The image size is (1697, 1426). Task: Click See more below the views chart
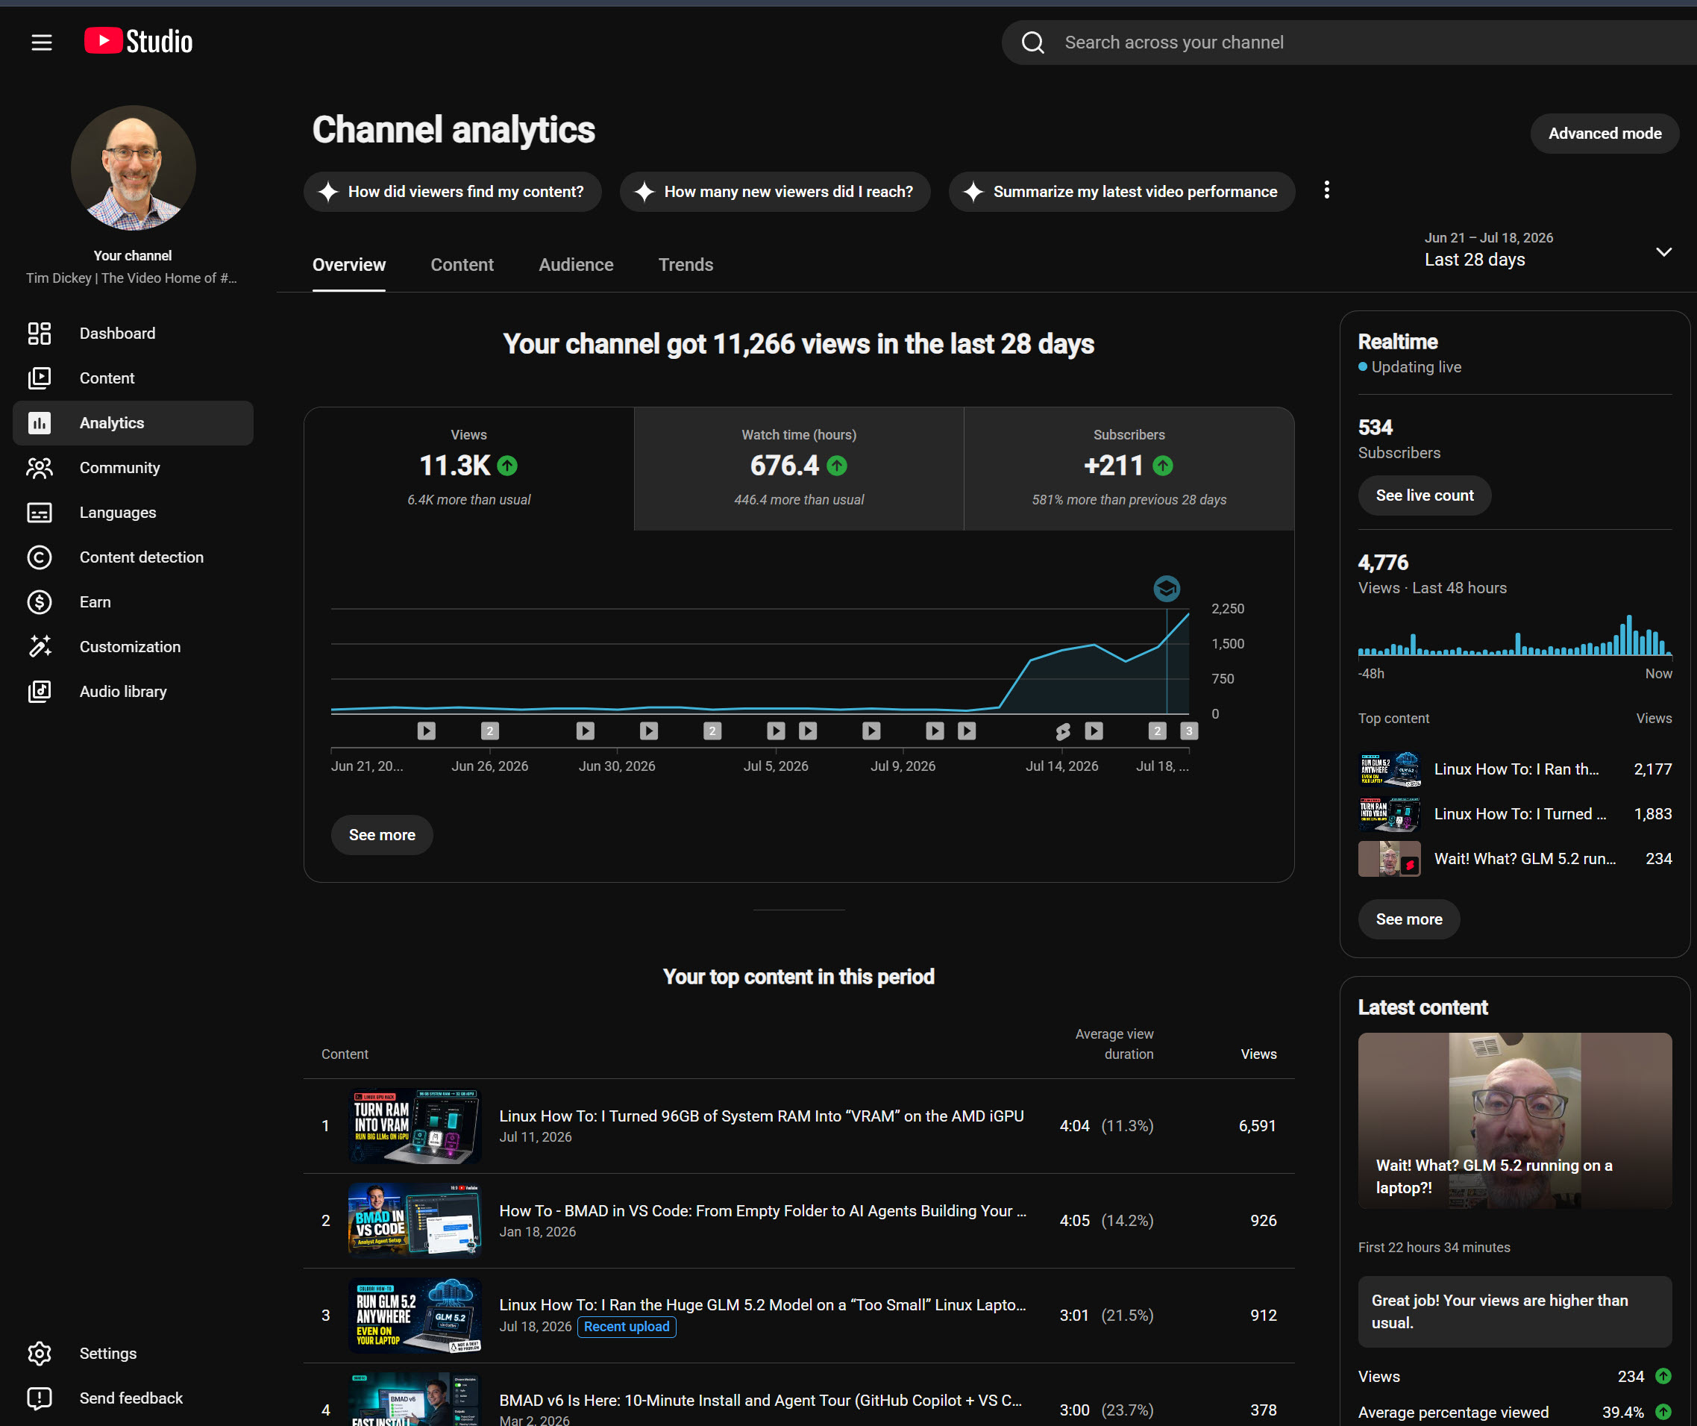pos(382,835)
